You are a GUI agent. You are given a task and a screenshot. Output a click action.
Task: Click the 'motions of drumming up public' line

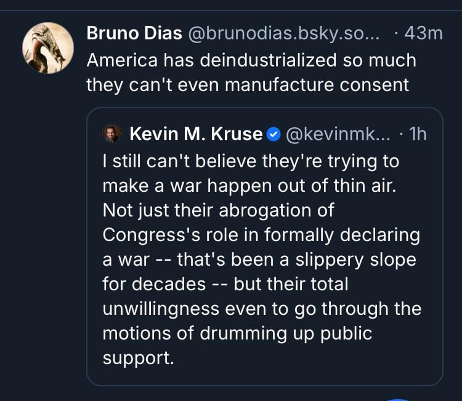(238, 333)
